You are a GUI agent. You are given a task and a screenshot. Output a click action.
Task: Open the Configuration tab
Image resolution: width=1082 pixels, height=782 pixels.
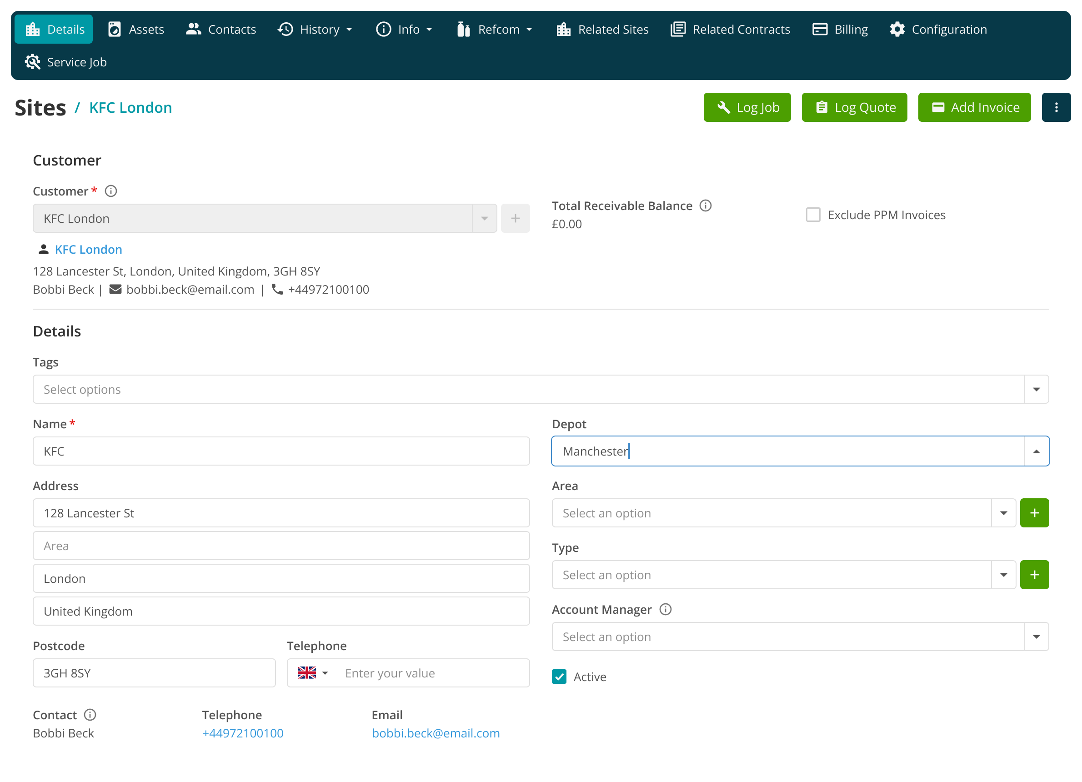click(x=938, y=29)
